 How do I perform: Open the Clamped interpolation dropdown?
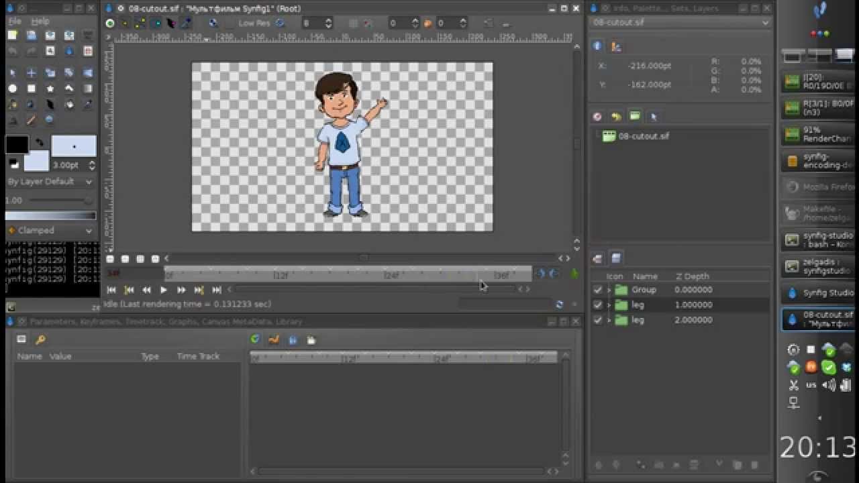(50, 230)
